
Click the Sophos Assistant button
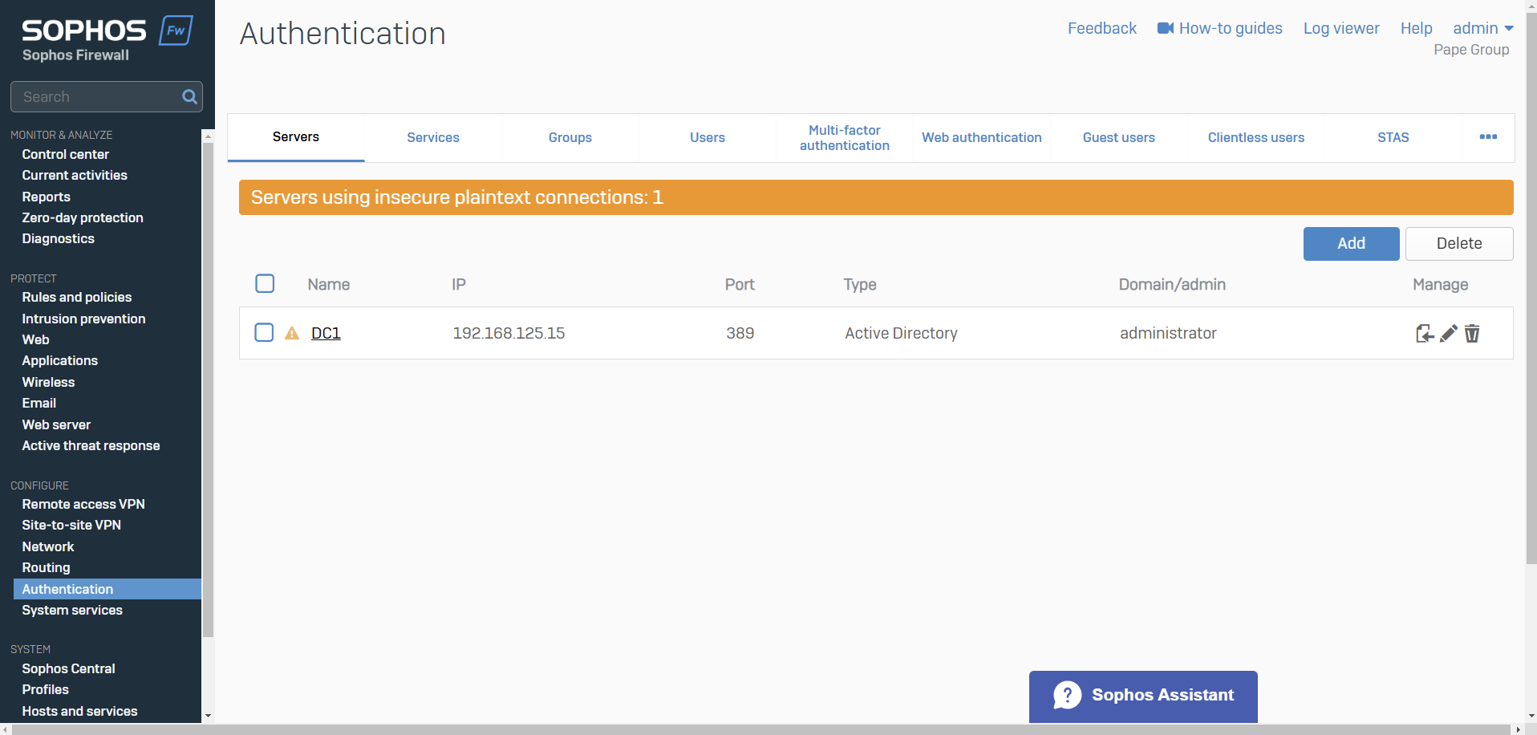pyautogui.click(x=1143, y=696)
